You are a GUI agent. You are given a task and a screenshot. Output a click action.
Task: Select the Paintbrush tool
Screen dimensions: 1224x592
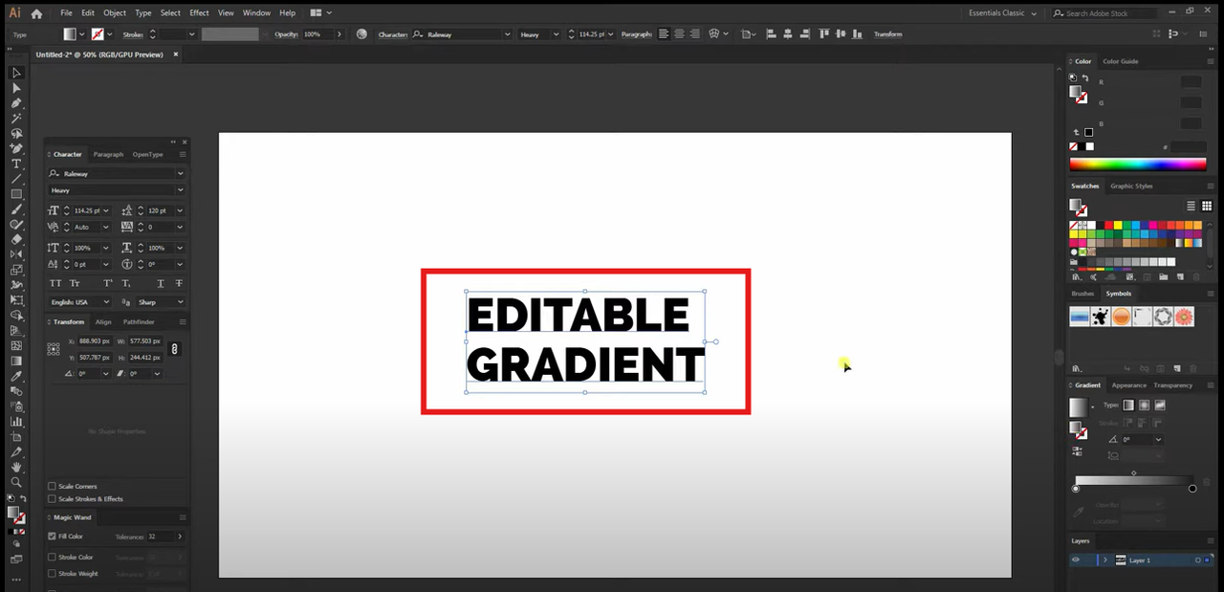(16, 209)
